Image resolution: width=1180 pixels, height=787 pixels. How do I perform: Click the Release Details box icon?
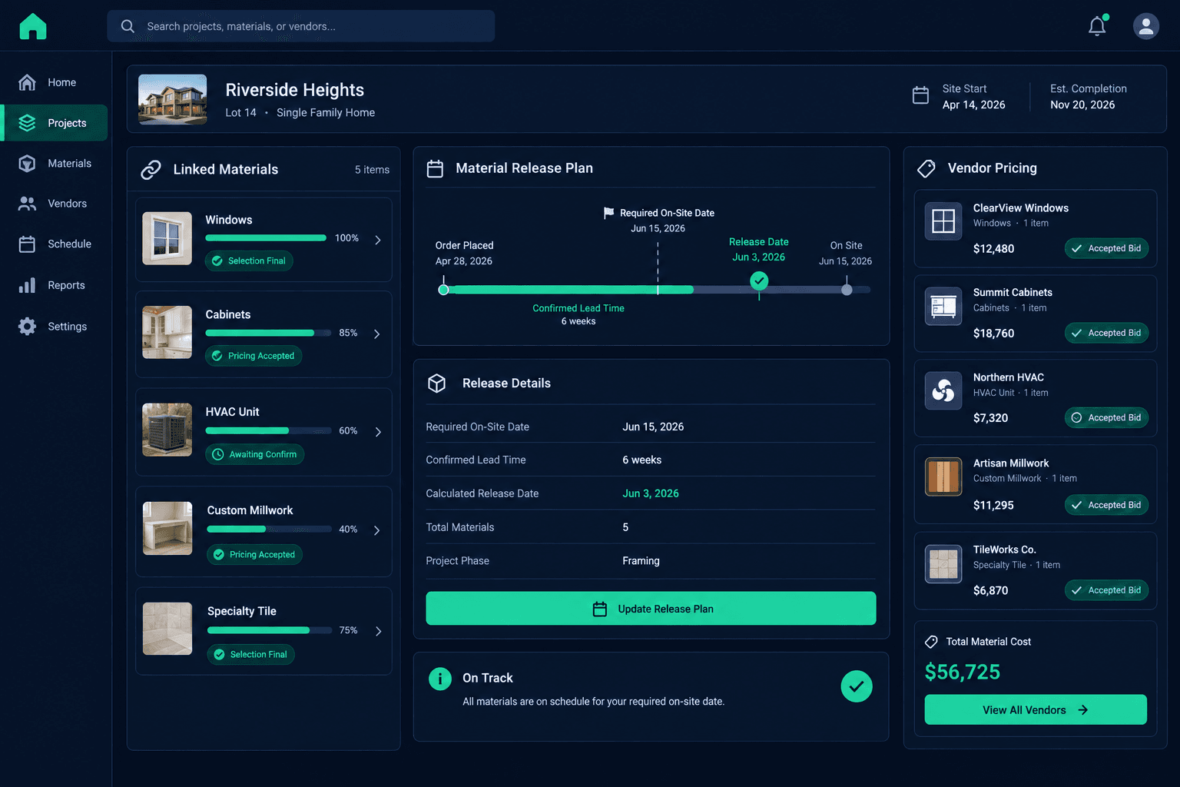436,383
